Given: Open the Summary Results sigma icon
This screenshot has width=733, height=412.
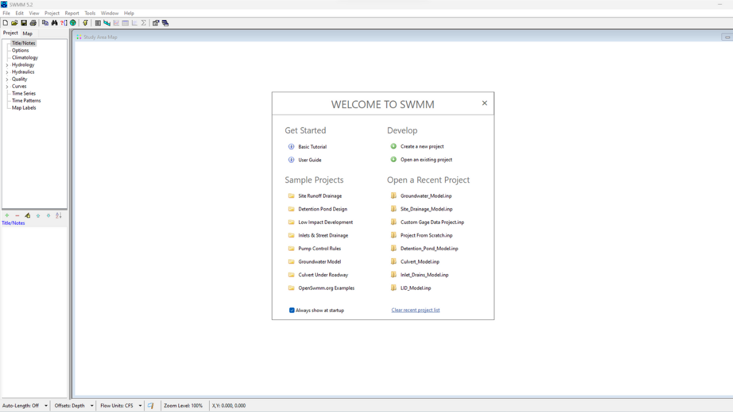Looking at the screenshot, I should 144,23.
